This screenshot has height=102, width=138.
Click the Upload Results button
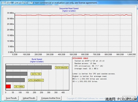[x=29, y=98]
